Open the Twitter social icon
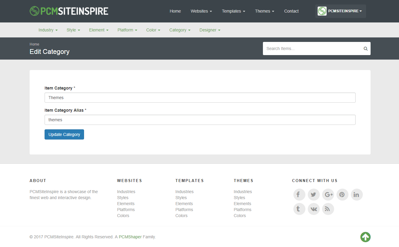 [313, 195]
